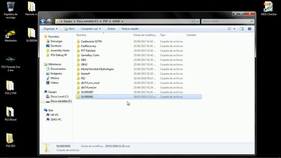
Task: Open the Papelera de reciclaje desktop icon
Action: pos(11,10)
